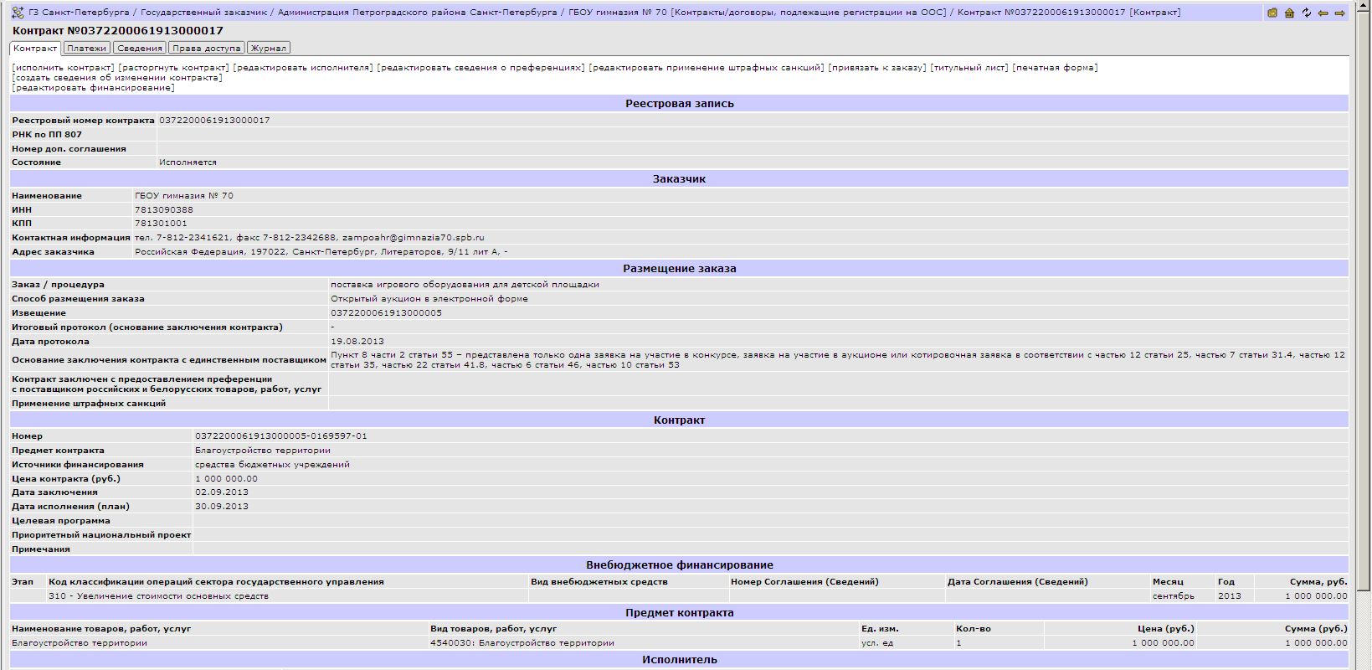
Task: Navigate back with left arrow icon
Action: tap(1323, 13)
